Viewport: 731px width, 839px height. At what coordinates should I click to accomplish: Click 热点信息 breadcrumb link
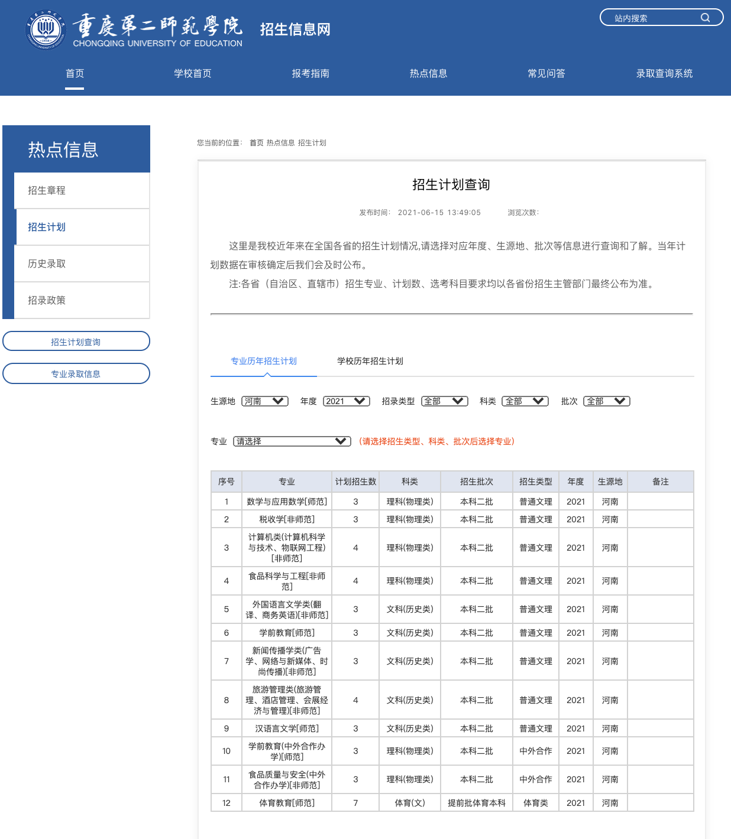coord(280,143)
